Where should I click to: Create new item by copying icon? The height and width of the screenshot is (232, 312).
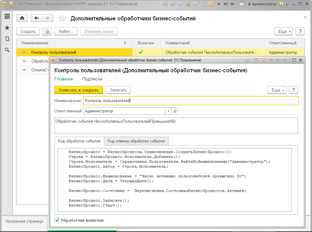point(47,31)
